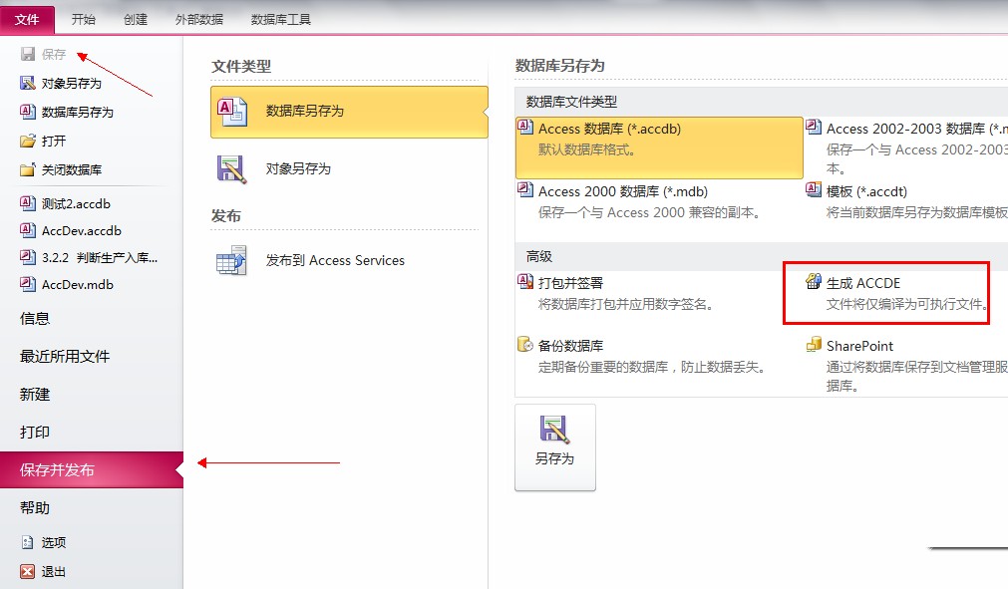Click the 另存为 button

(554, 447)
